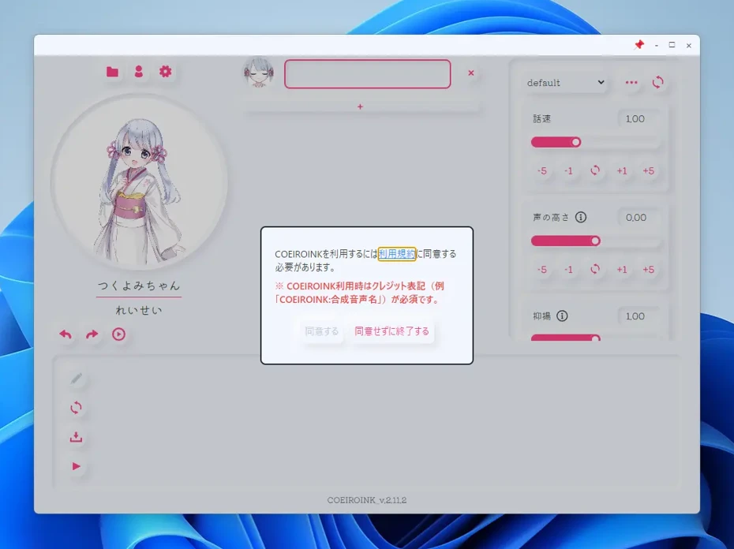Click -5 under the 声の高さ slider

click(x=542, y=270)
